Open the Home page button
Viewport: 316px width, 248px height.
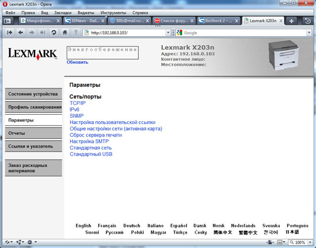pos(65,32)
